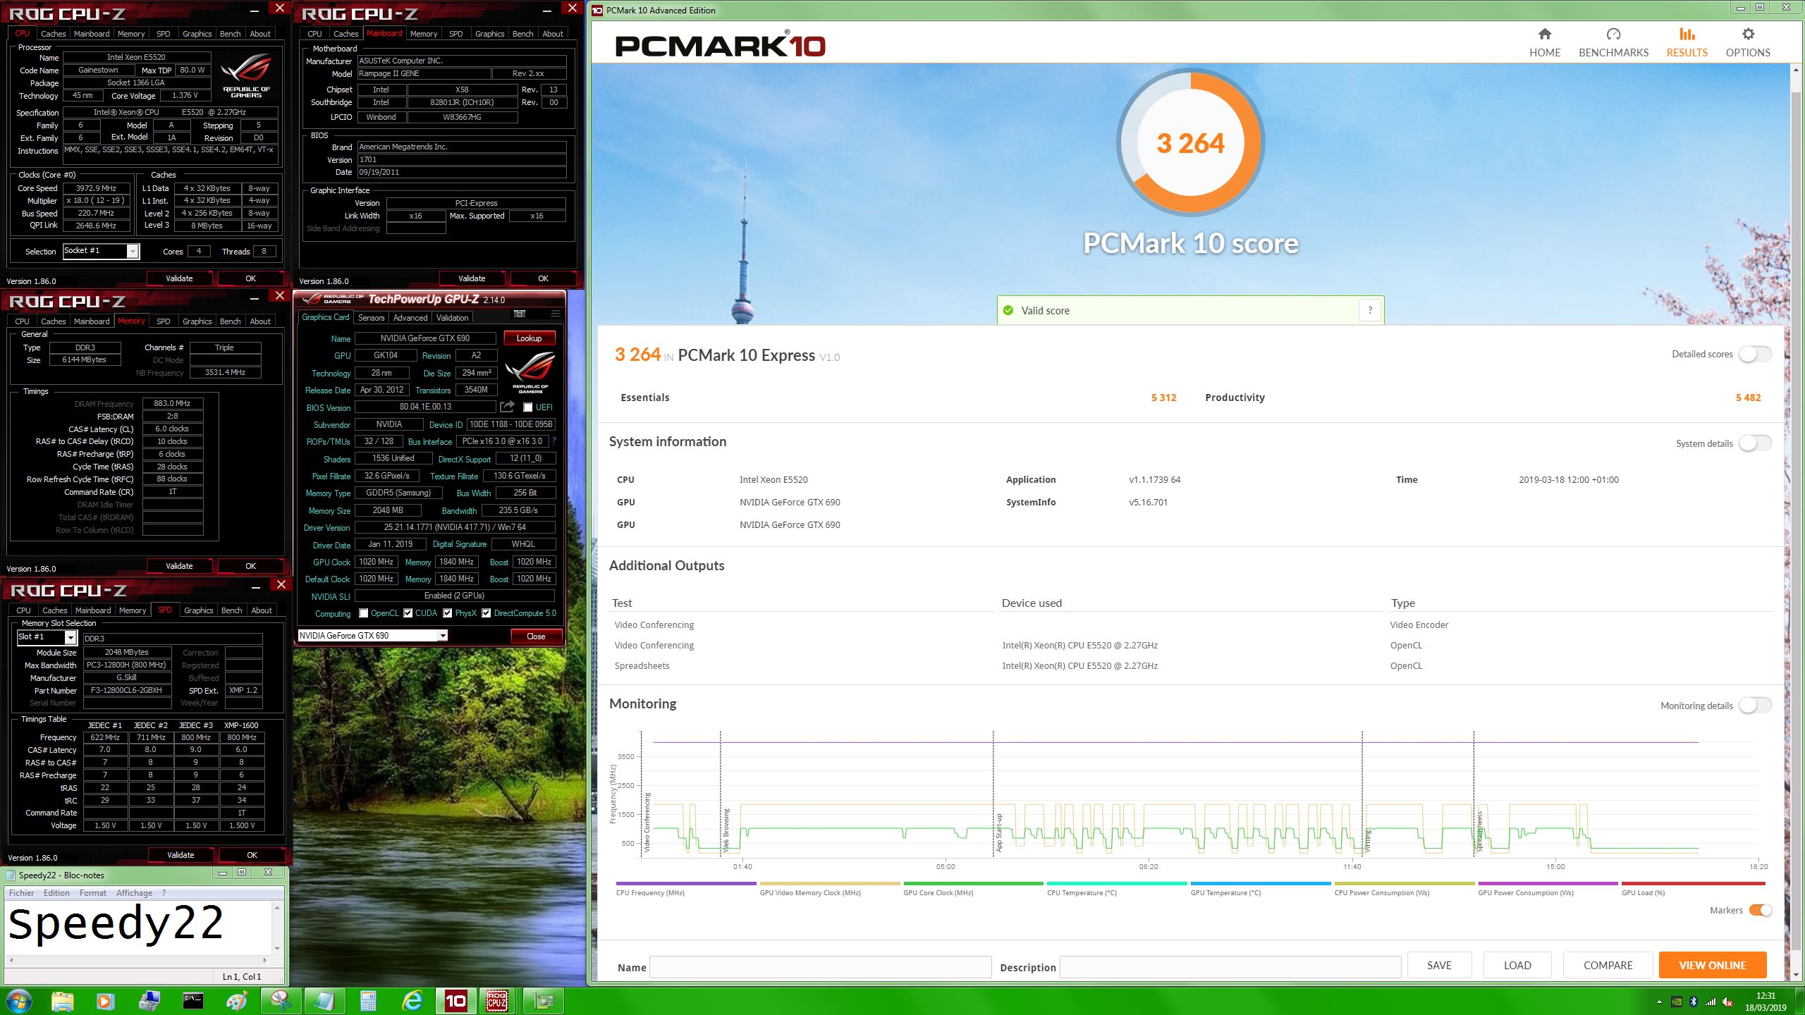Open the Advanced tab in GPU-Z
Image resolution: width=1805 pixels, height=1015 pixels.
coord(410,318)
